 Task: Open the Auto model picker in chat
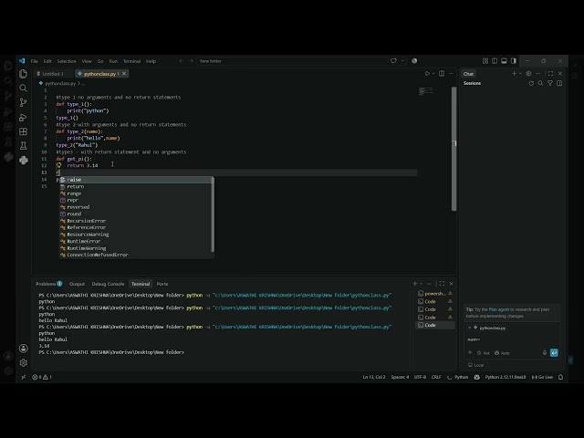[x=502, y=353]
